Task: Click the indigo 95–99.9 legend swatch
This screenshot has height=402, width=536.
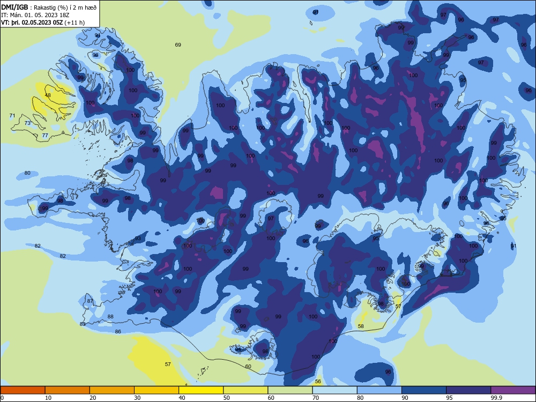Action: click(x=468, y=390)
